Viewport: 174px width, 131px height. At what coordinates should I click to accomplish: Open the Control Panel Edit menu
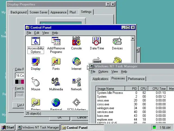pos(37,33)
